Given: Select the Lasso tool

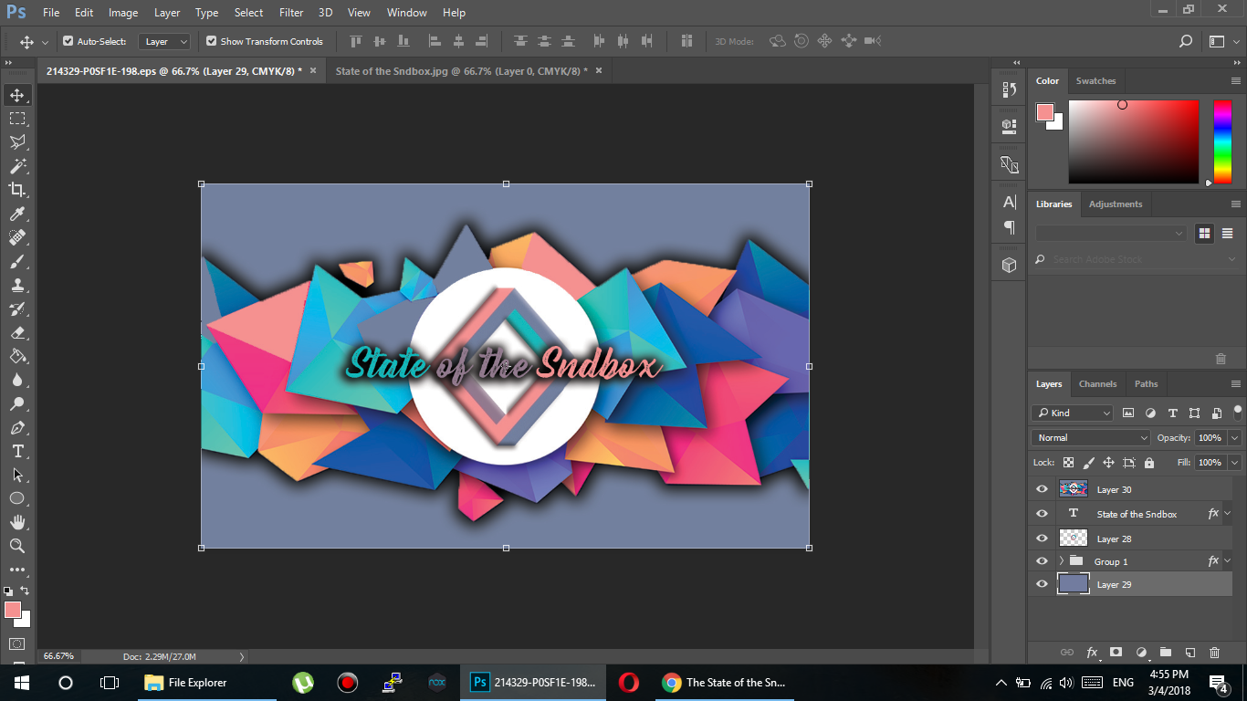Looking at the screenshot, I should click(18, 141).
